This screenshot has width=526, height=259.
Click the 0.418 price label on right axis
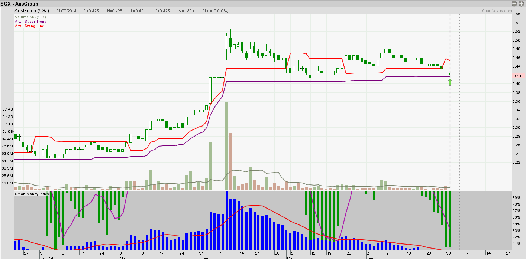coord(518,75)
